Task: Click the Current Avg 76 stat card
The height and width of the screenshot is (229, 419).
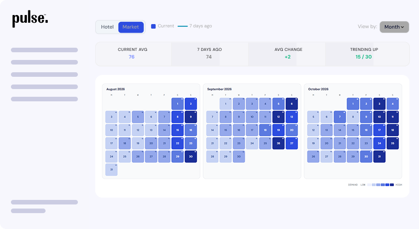Action: [133, 54]
